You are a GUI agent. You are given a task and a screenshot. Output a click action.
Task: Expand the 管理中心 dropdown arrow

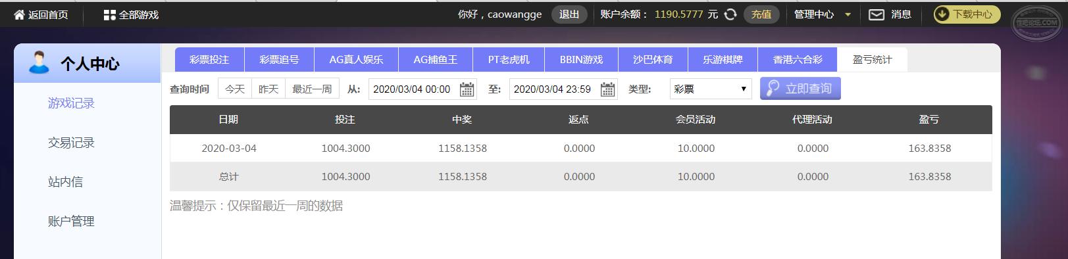click(x=848, y=14)
